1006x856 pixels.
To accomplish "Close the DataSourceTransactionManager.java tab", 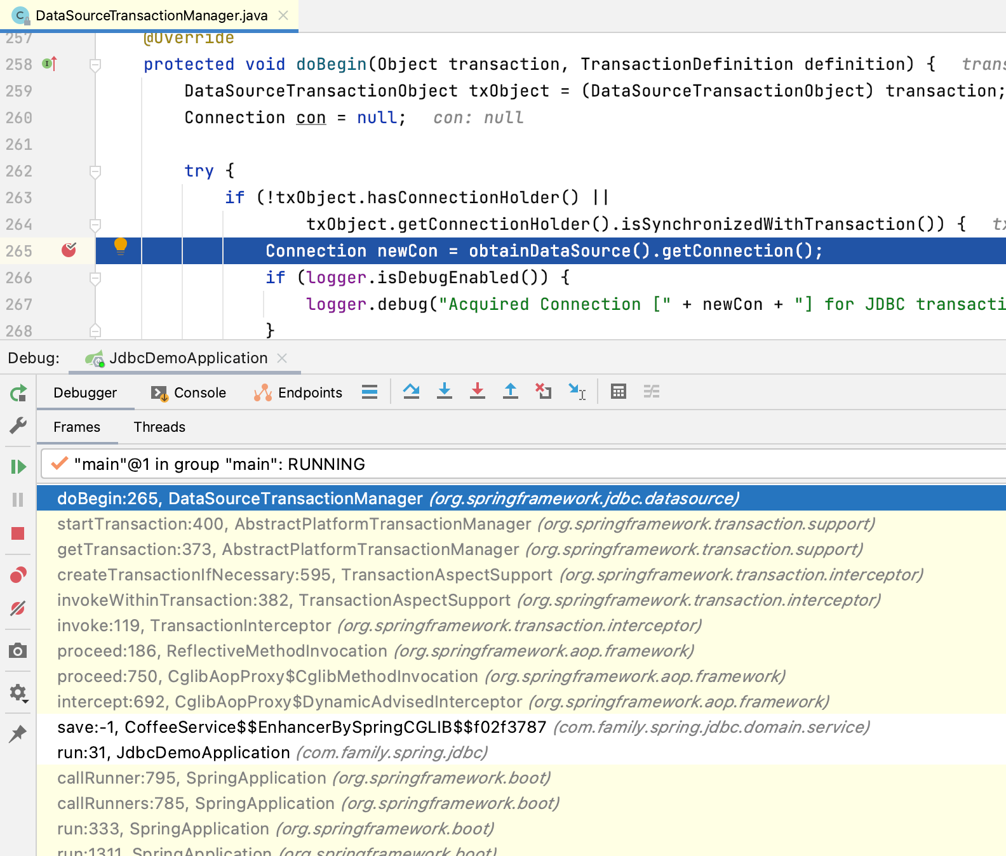I will [283, 15].
